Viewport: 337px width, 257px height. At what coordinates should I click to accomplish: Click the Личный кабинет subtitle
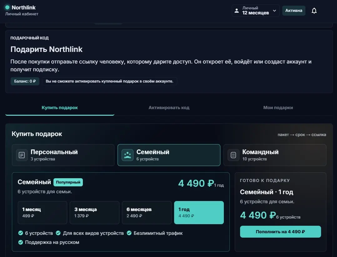coord(22,14)
